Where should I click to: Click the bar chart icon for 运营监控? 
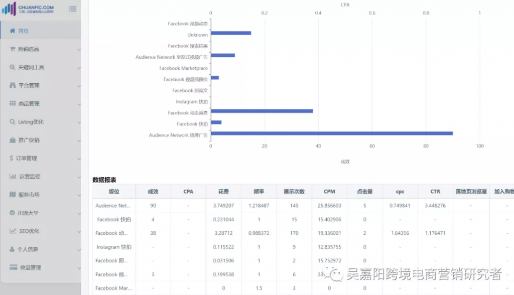[x=13, y=176]
